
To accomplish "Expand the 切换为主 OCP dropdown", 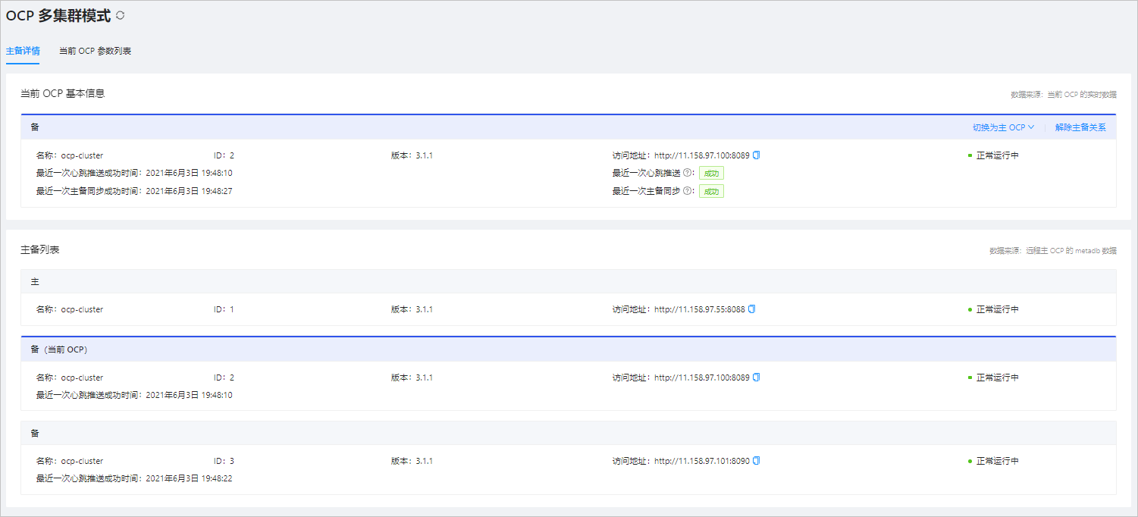I will [x=1003, y=127].
